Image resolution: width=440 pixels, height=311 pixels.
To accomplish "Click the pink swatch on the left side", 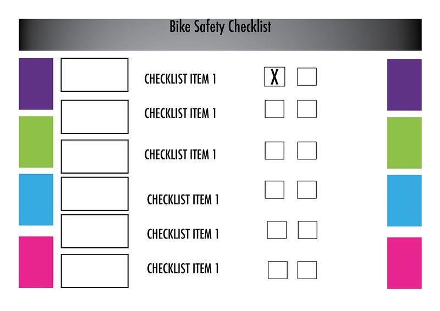I will pyautogui.click(x=36, y=262).
